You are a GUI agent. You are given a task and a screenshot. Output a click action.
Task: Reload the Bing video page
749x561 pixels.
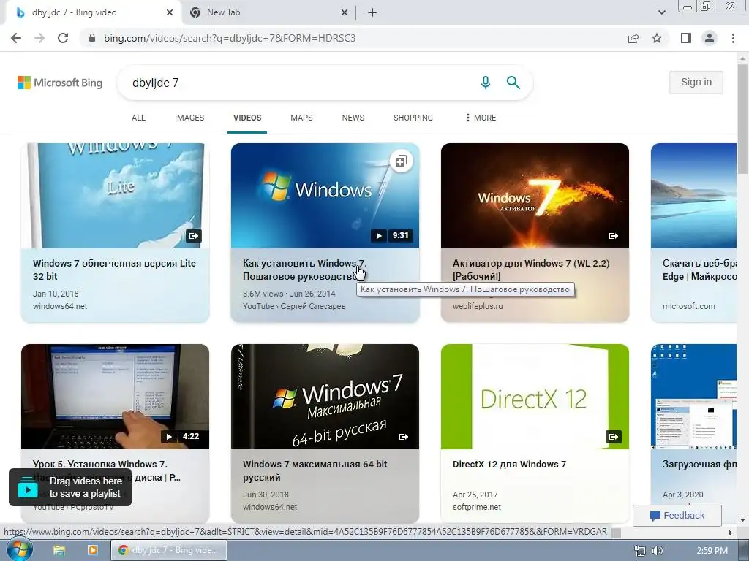pyautogui.click(x=63, y=38)
